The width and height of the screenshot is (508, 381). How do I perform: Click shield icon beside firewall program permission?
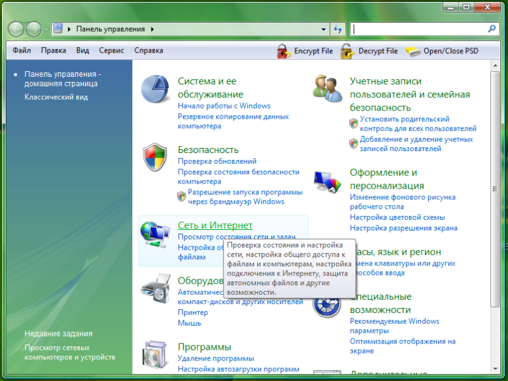(x=182, y=196)
